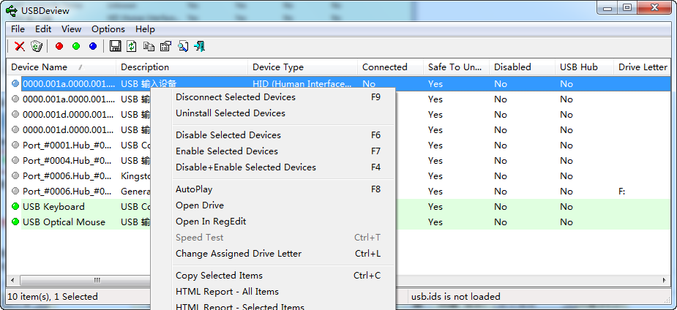This screenshot has height=310, width=677.
Task: Click the copy selected items toolbar icon
Action: pos(149,47)
